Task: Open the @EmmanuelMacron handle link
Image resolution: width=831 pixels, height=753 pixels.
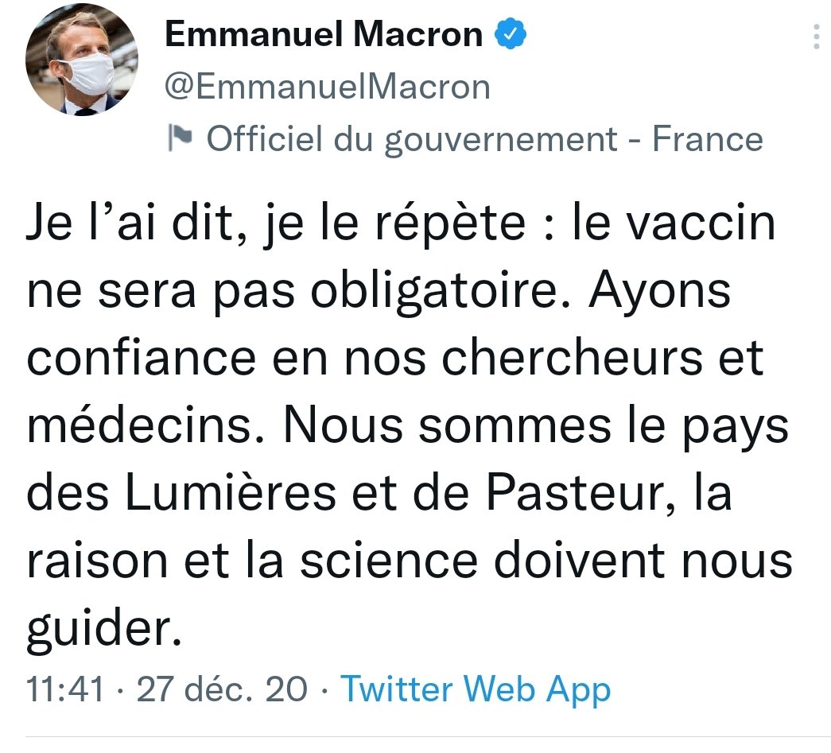Action: pyautogui.click(x=327, y=87)
